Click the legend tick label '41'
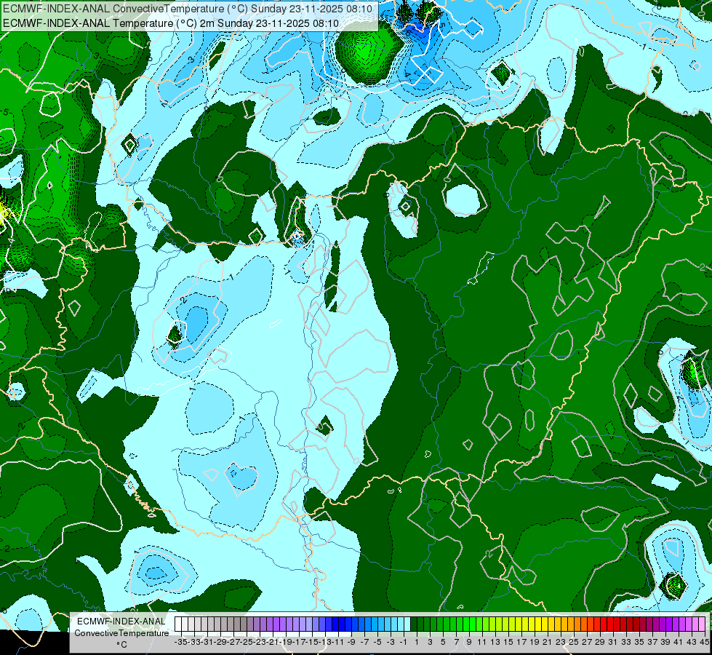Viewport: 712px width, 655px height. point(679,642)
